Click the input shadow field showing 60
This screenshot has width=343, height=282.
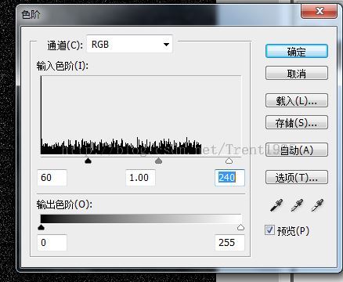(52, 178)
